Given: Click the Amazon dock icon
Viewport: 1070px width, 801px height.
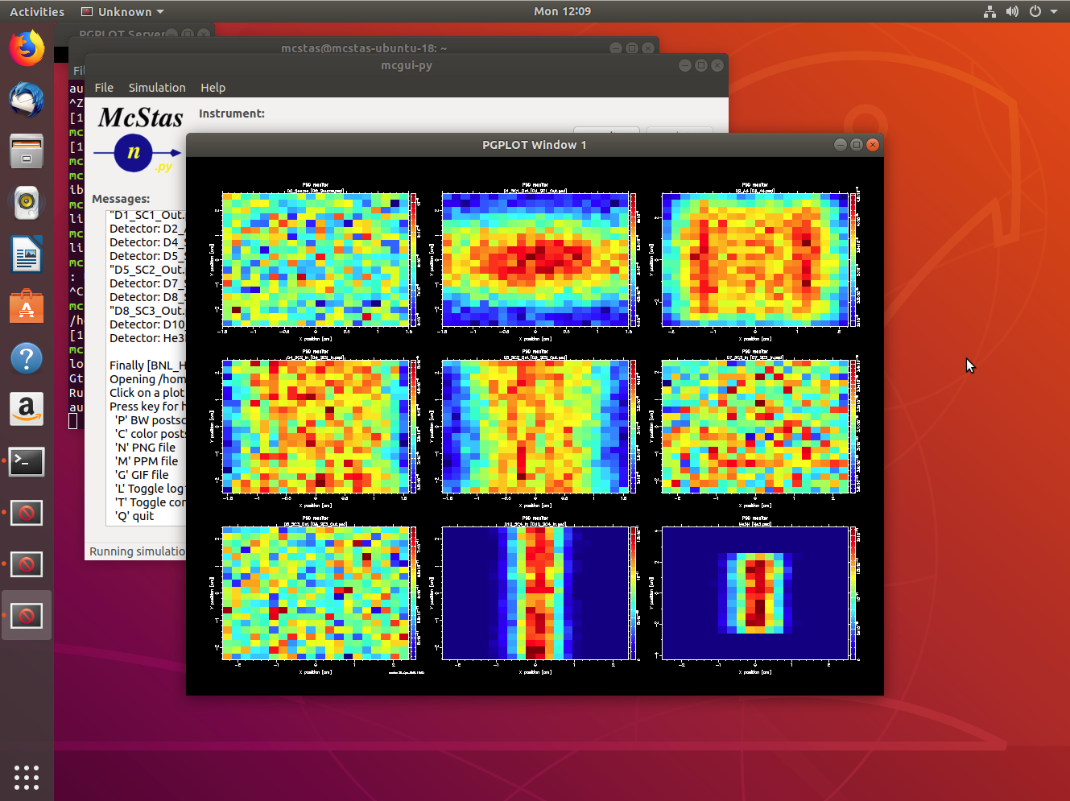Looking at the screenshot, I should [x=27, y=409].
